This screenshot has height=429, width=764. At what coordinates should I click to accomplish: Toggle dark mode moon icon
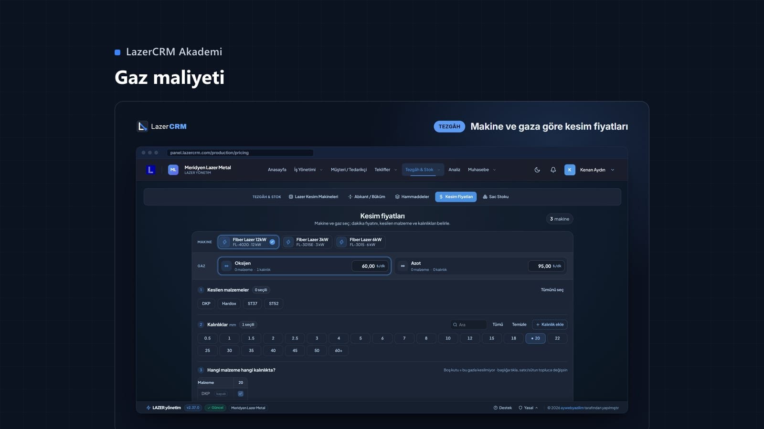[x=537, y=170]
